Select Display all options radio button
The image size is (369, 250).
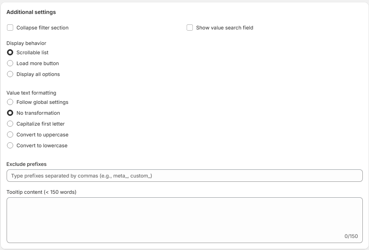coord(10,74)
